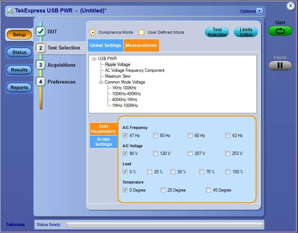This screenshot has height=233, width=298.
Task: Open the Results panel button
Action: tap(19, 70)
